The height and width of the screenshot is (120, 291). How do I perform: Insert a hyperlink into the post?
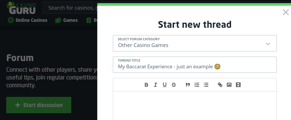[220, 85]
